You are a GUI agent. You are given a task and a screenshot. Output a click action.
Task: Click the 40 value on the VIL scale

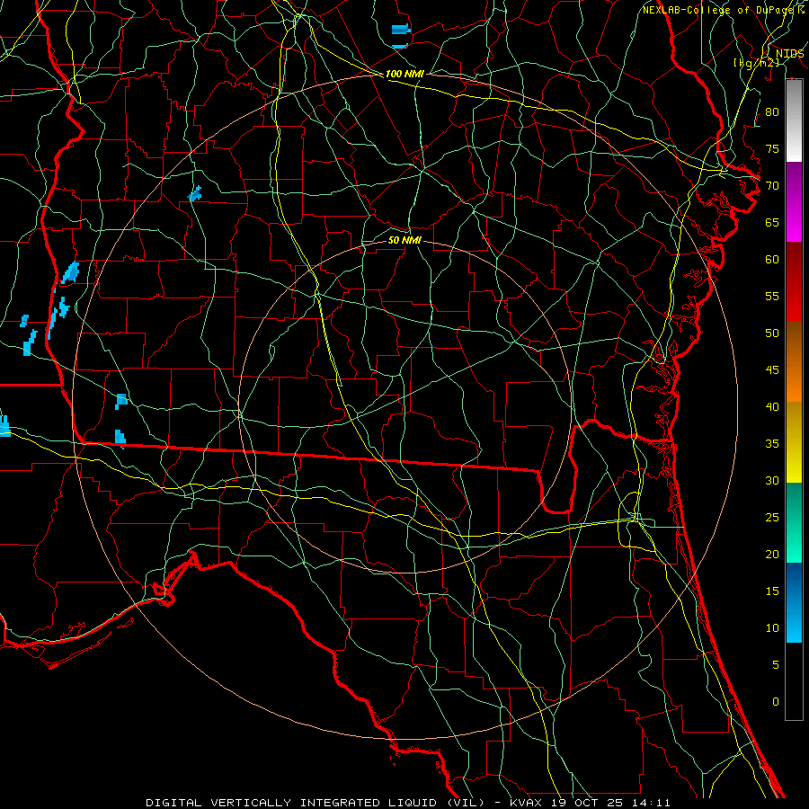coord(772,406)
